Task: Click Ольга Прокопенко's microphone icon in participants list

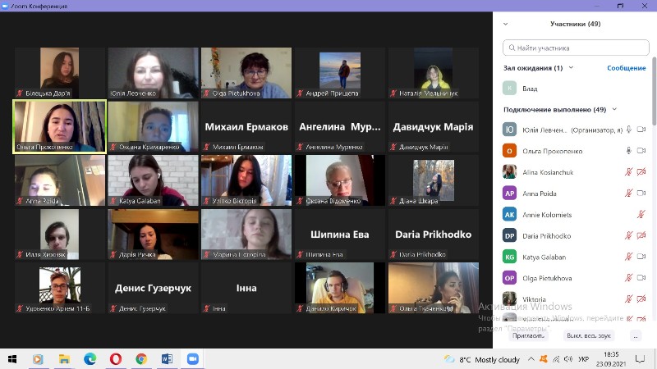Action: 628,151
